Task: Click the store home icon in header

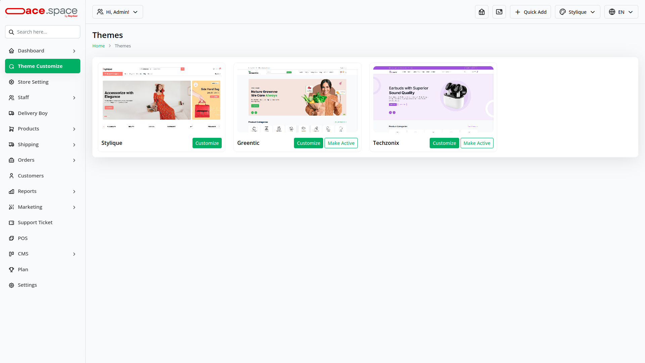Action: (482, 12)
